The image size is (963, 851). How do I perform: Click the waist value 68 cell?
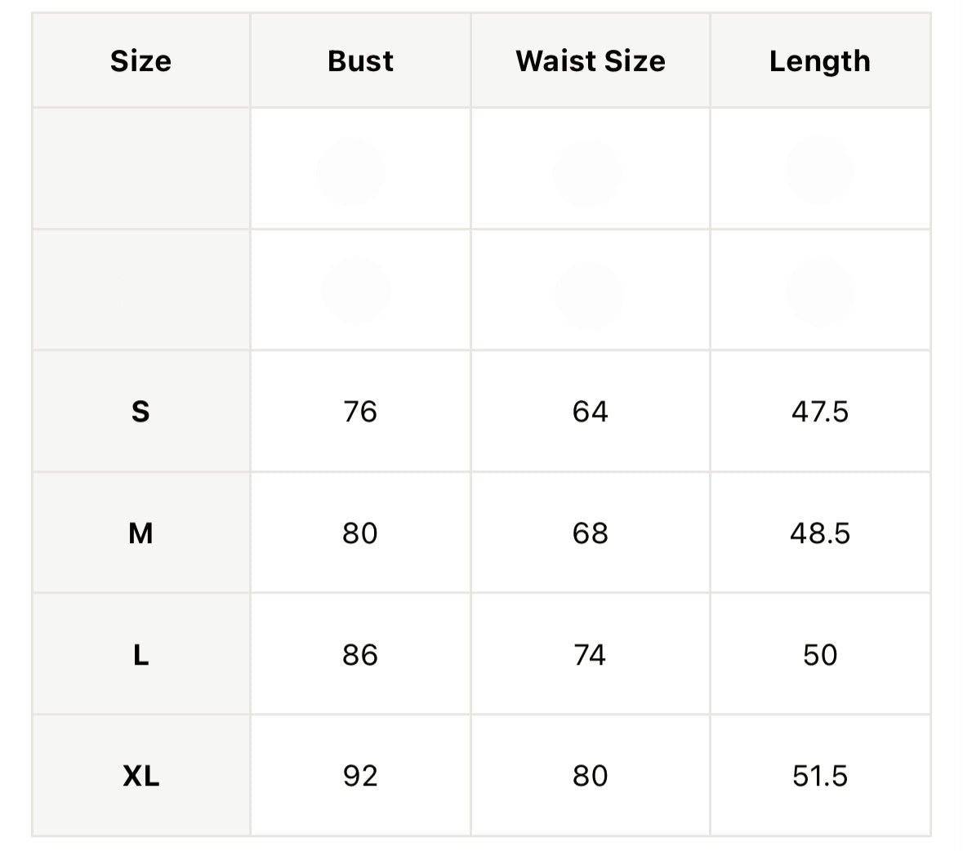point(591,533)
